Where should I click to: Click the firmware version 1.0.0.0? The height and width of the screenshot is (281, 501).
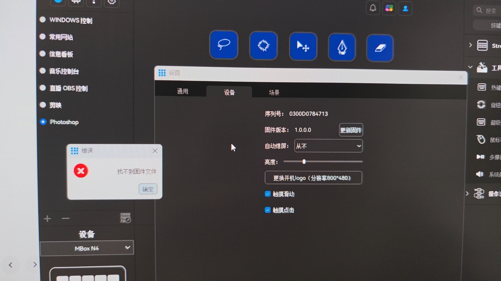(x=303, y=130)
